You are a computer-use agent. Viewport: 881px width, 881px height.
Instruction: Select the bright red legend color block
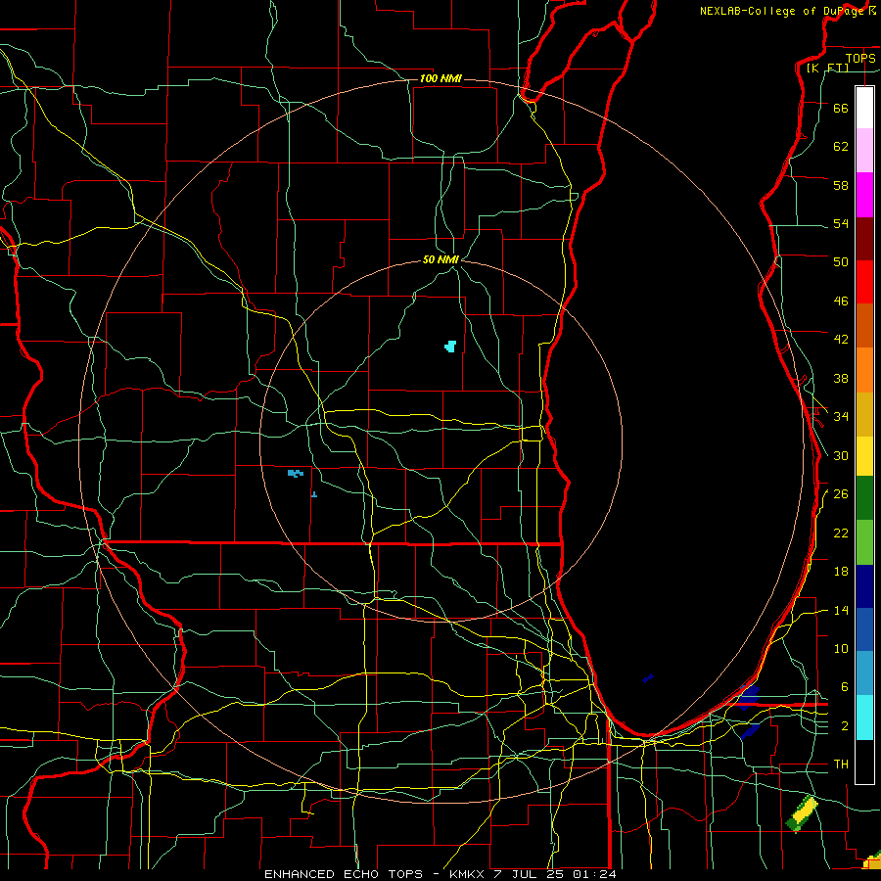click(x=864, y=282)
